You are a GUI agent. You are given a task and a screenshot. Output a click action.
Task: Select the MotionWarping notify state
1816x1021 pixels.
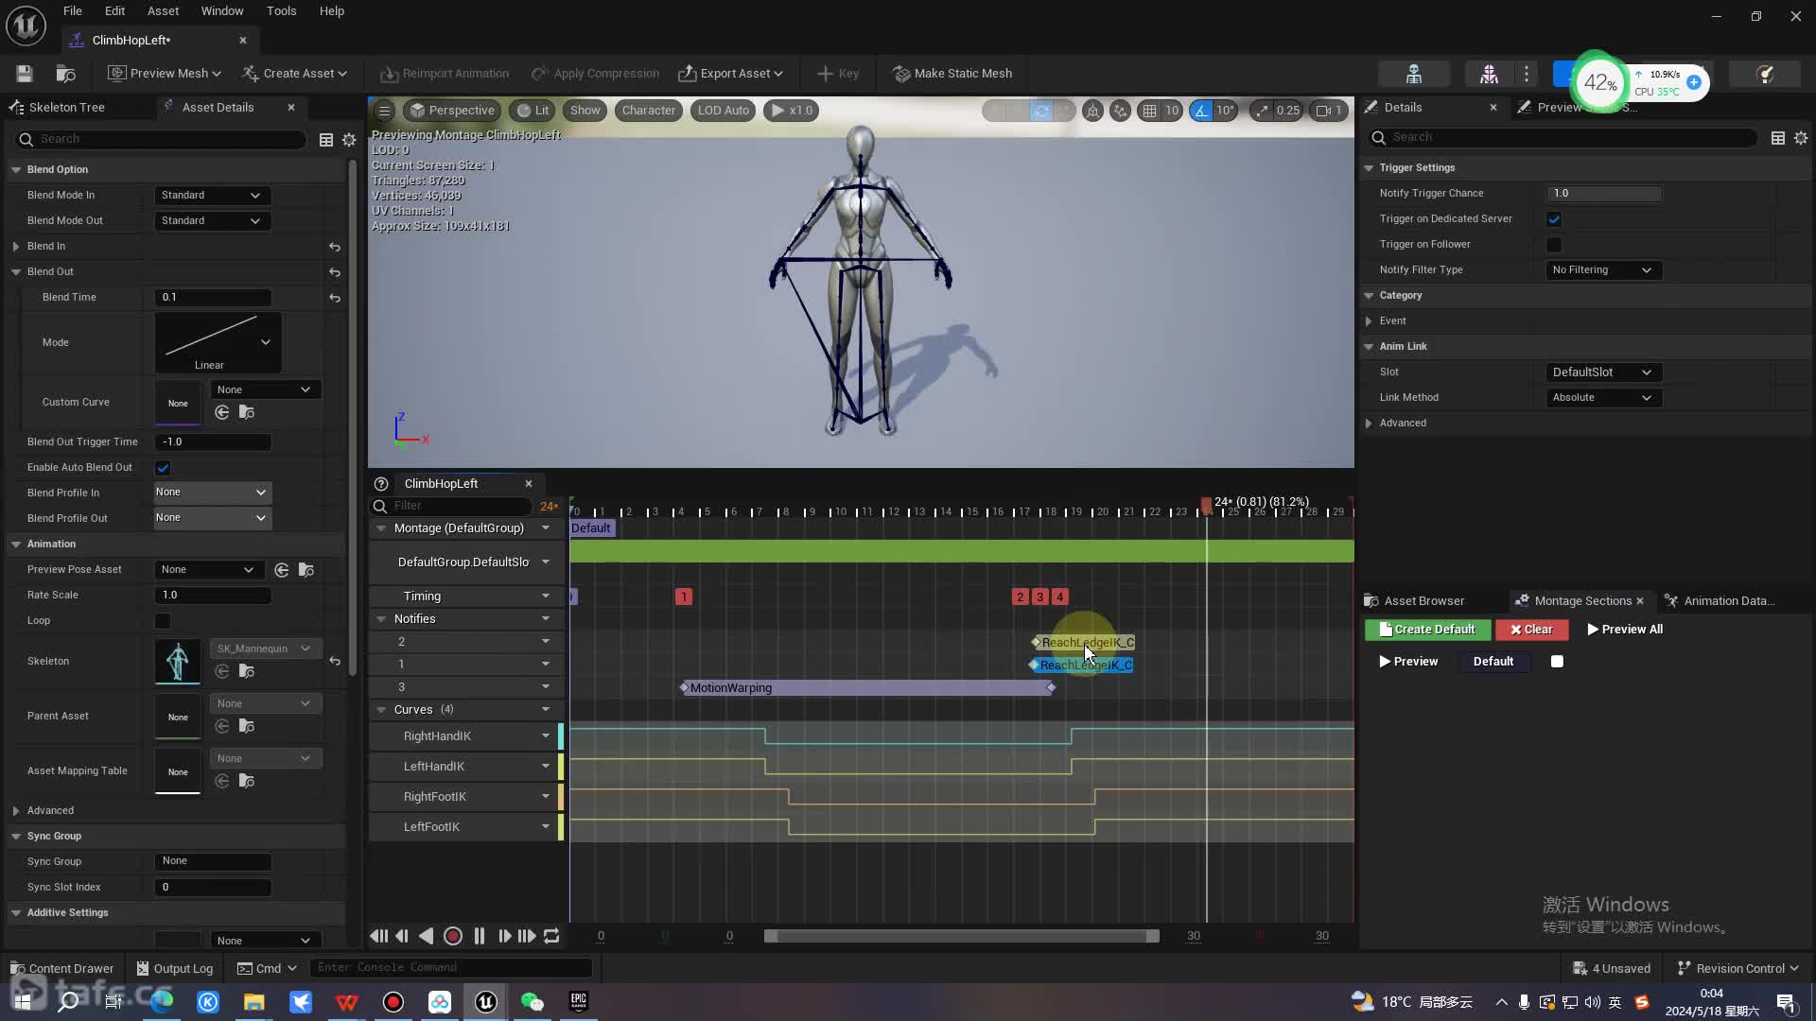click(867, 688)
